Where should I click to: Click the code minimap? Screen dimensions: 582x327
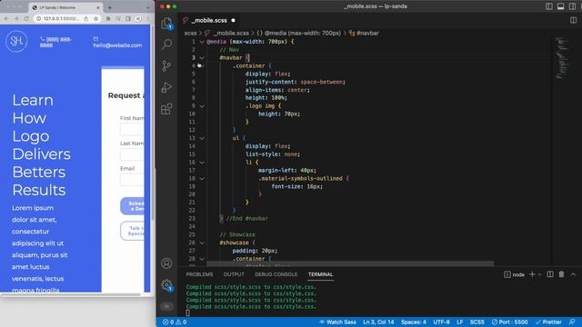coord(562,57)
